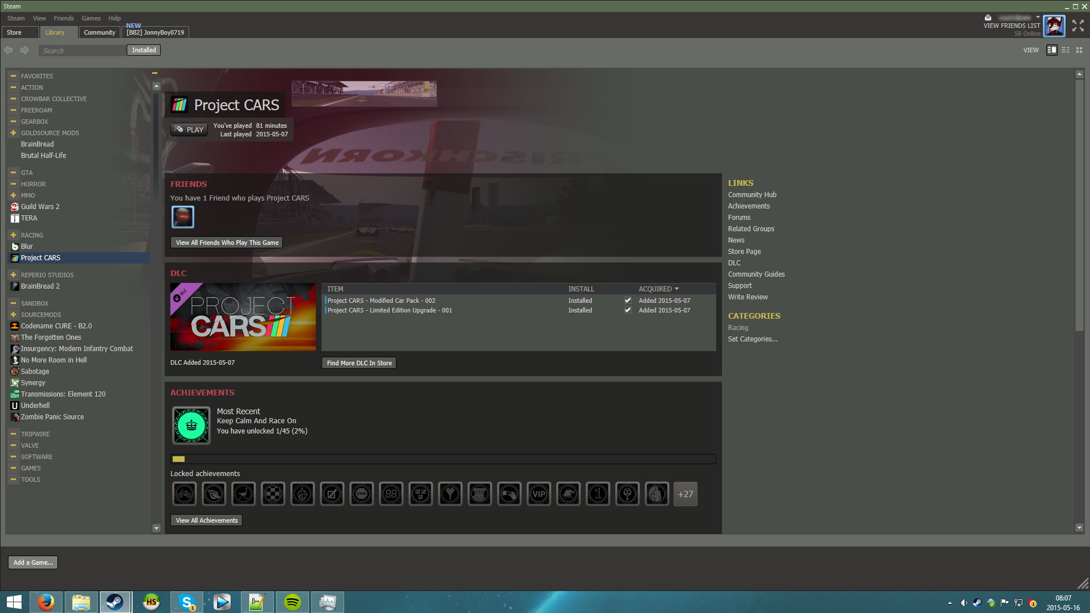Open the user profile avatar

point(1054,26)
